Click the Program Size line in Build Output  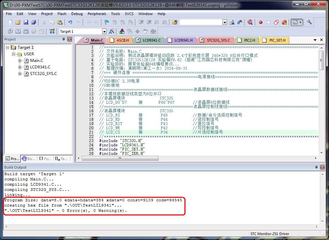coord(93,200)
